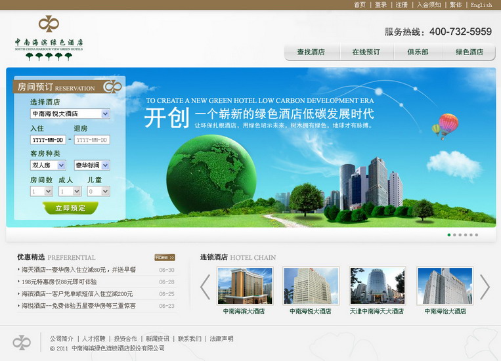This screenshot has height=361, width=501.
Task: Open 法律声明 in the footer
Action: (x=221, y=339)
